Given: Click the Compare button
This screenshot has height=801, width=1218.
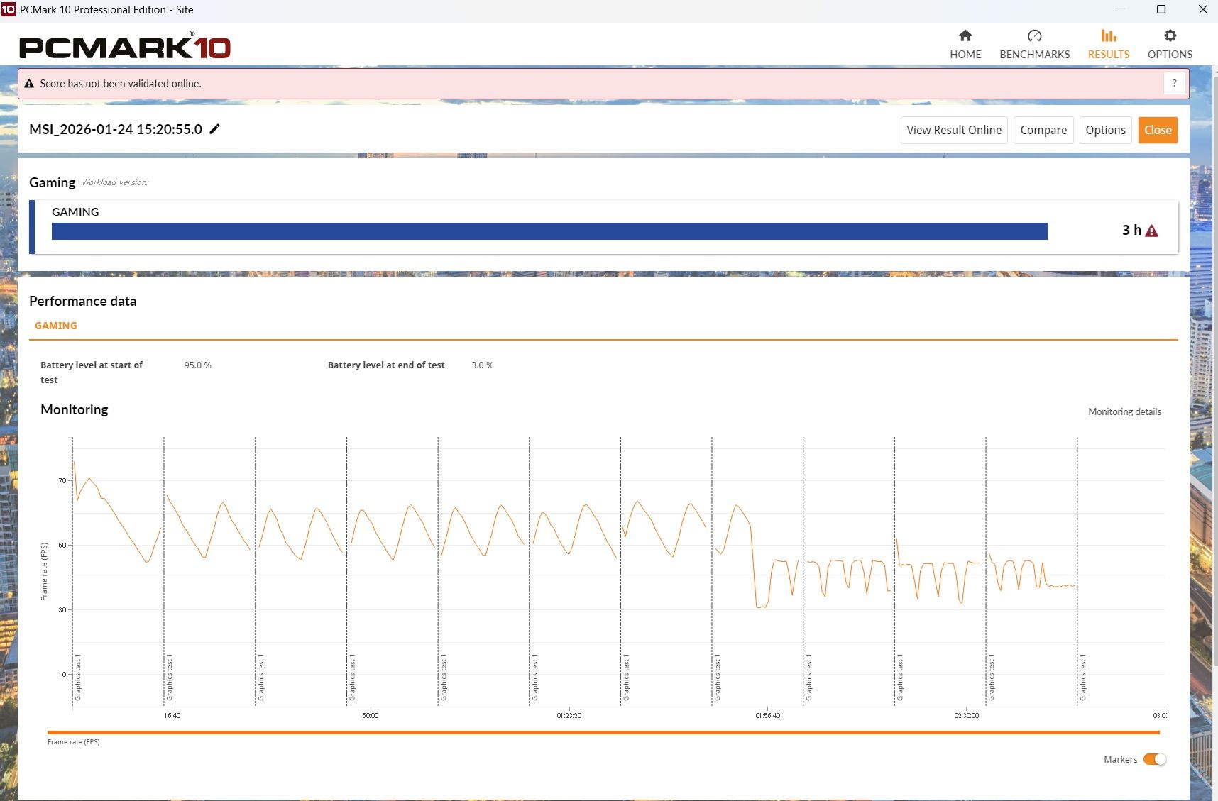Looking at the screenshot, I should (1043, 130).
